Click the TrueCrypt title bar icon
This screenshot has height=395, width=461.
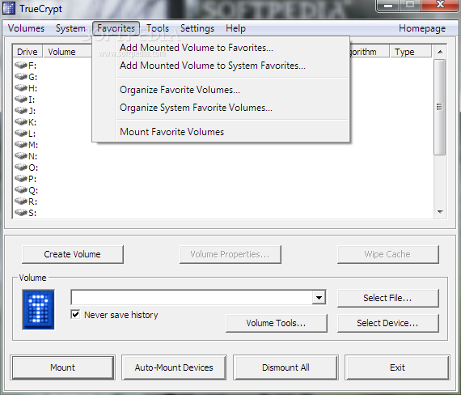coord(9,8)
